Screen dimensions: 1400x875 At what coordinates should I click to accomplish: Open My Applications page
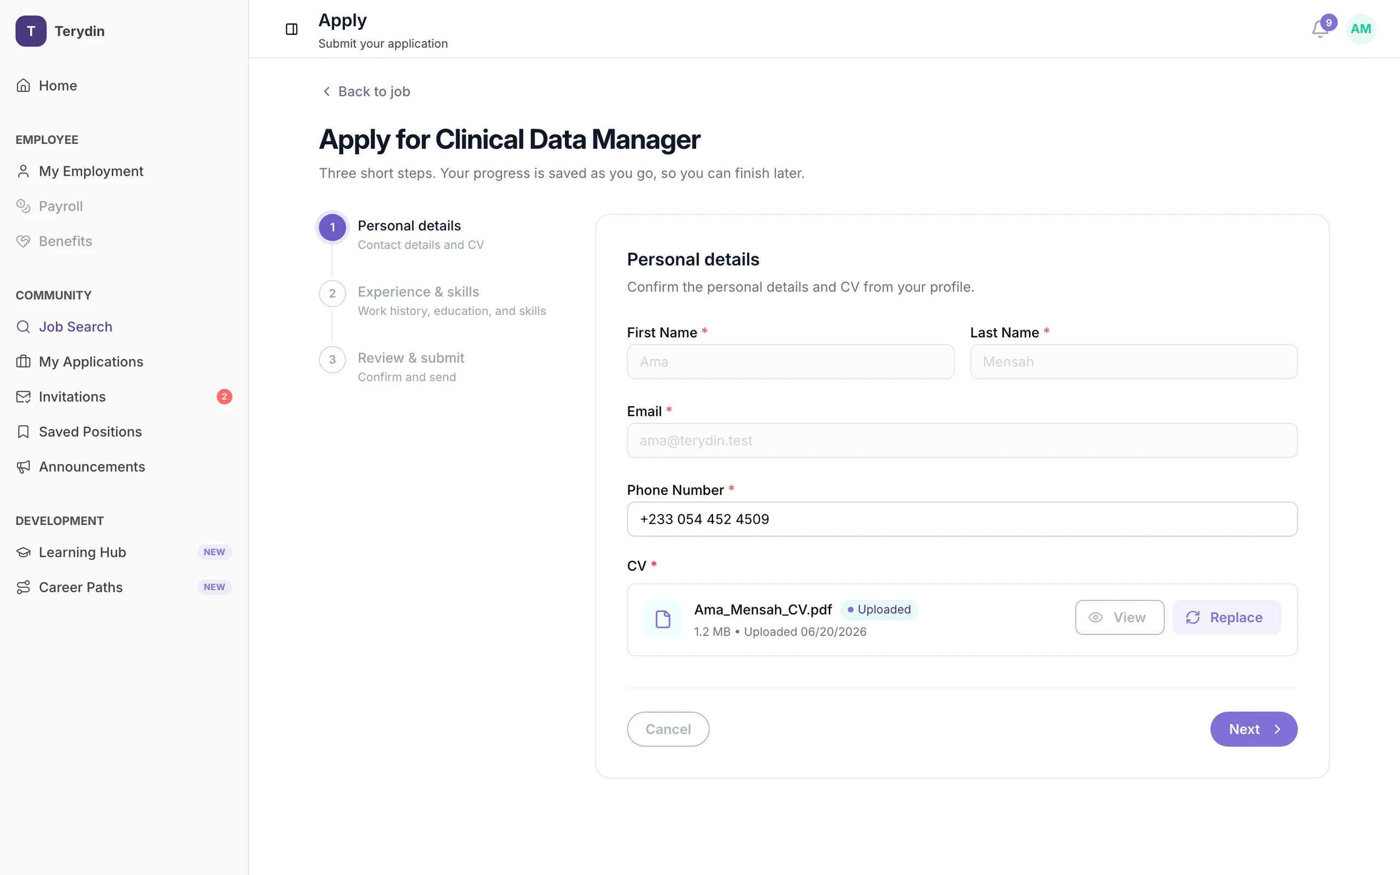(124, 361)
